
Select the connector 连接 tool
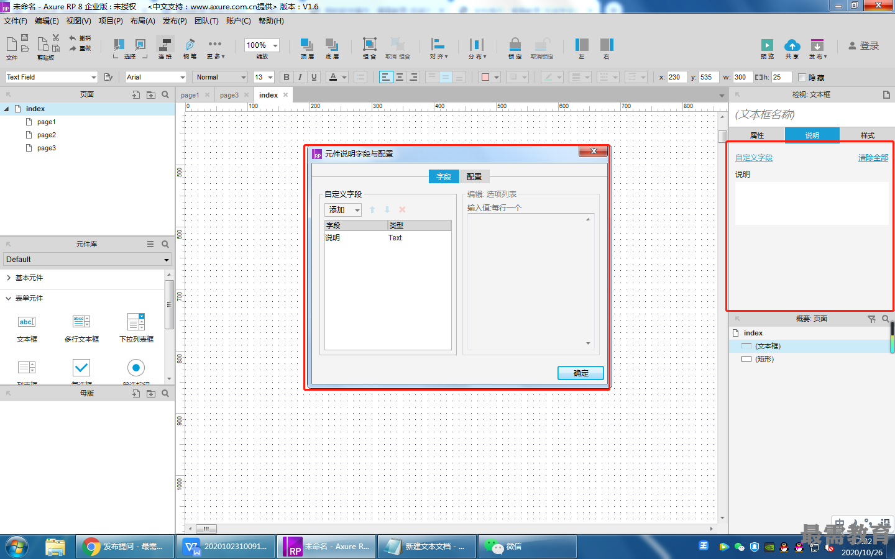[x=165, y=45]
